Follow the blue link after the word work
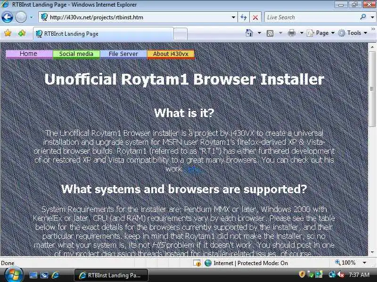377x282 pixels. point(192,169)
